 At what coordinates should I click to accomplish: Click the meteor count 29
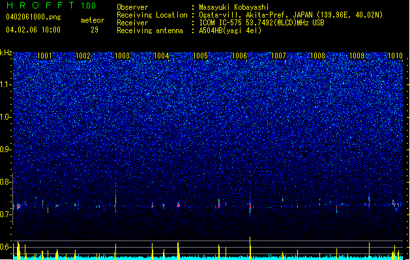[95, 30]
